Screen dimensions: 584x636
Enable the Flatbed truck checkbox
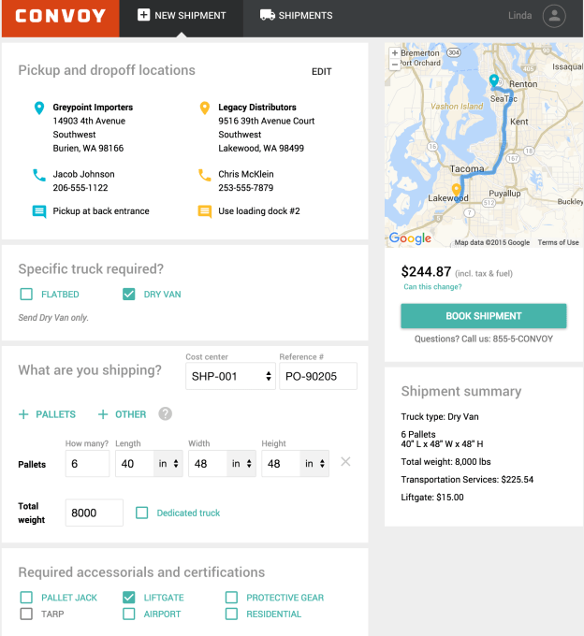(x=26, y=295)
